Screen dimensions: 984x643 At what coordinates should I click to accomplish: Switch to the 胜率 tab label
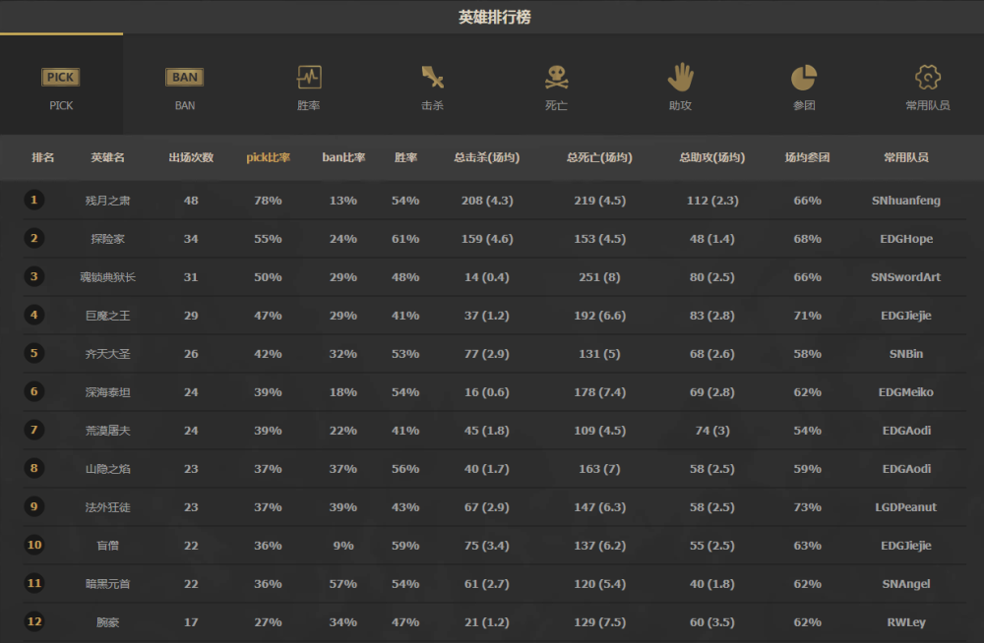pos(309,105)
